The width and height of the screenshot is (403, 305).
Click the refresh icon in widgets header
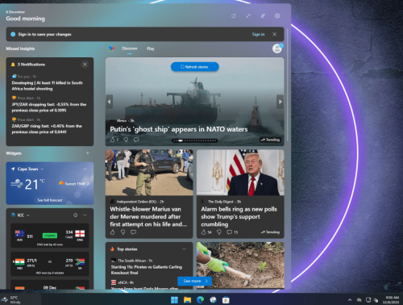233,16
